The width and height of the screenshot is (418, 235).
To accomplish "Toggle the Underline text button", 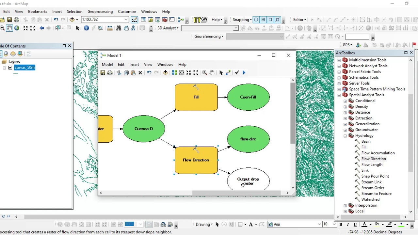I will click(x=355, y=224).
